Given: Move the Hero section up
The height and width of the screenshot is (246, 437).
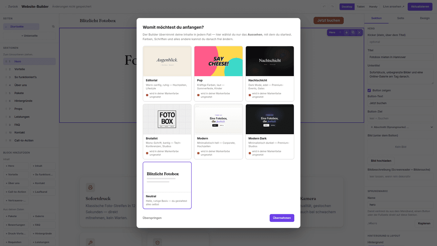Looking at the screenshot, I should [x=340, y=32].
